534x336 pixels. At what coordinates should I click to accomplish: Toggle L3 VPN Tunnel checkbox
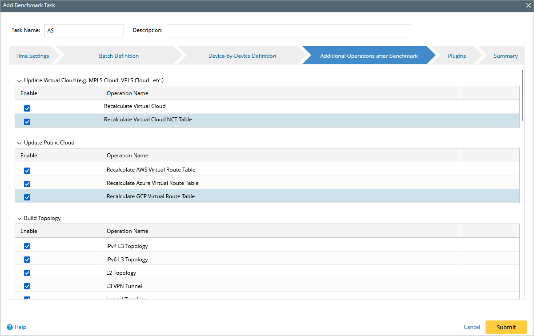pyautogui.click(x=27, y=286)
